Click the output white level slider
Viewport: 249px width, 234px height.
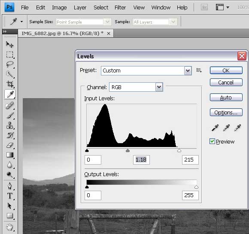tap(196, 187)
